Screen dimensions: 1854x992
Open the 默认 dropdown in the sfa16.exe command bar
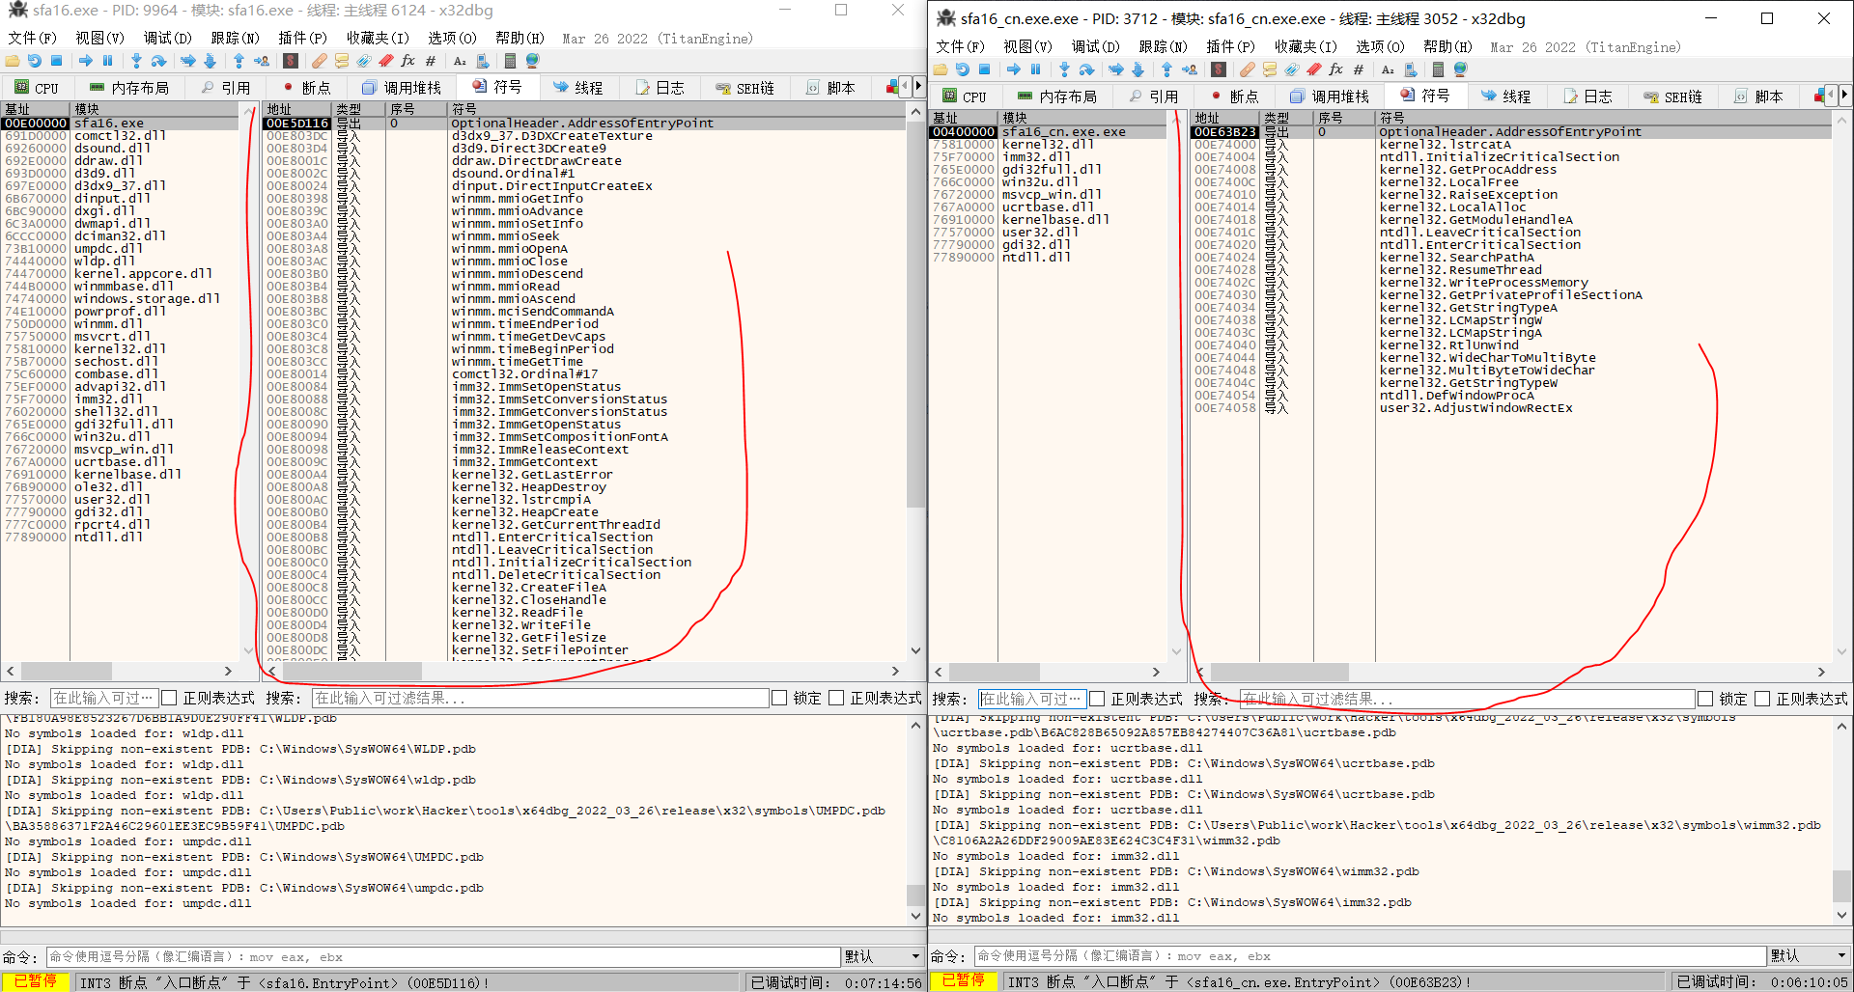[883, 956]
